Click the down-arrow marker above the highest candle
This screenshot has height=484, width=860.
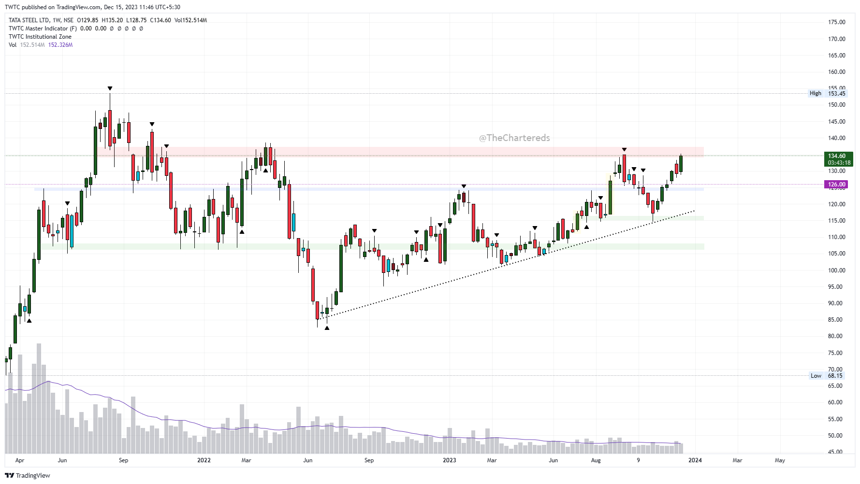(110, 88)
